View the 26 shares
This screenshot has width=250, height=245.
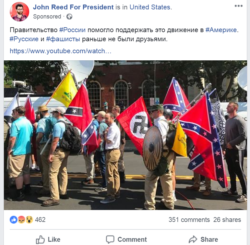[x=227, y=220]
